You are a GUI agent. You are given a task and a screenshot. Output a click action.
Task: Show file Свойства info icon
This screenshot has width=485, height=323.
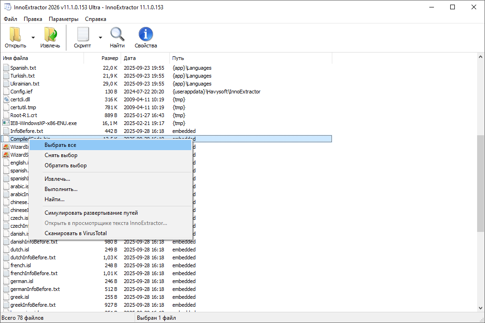[x=146, y=35]
